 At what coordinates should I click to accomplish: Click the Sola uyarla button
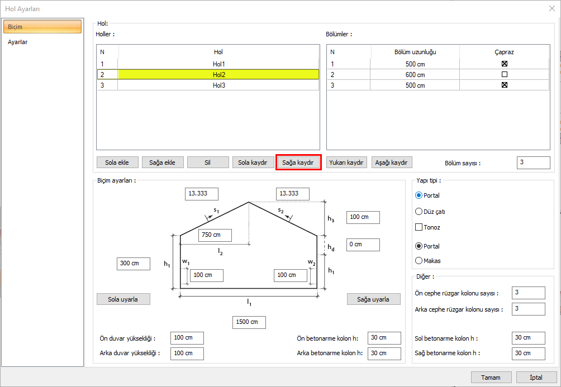tap(123, 299)
